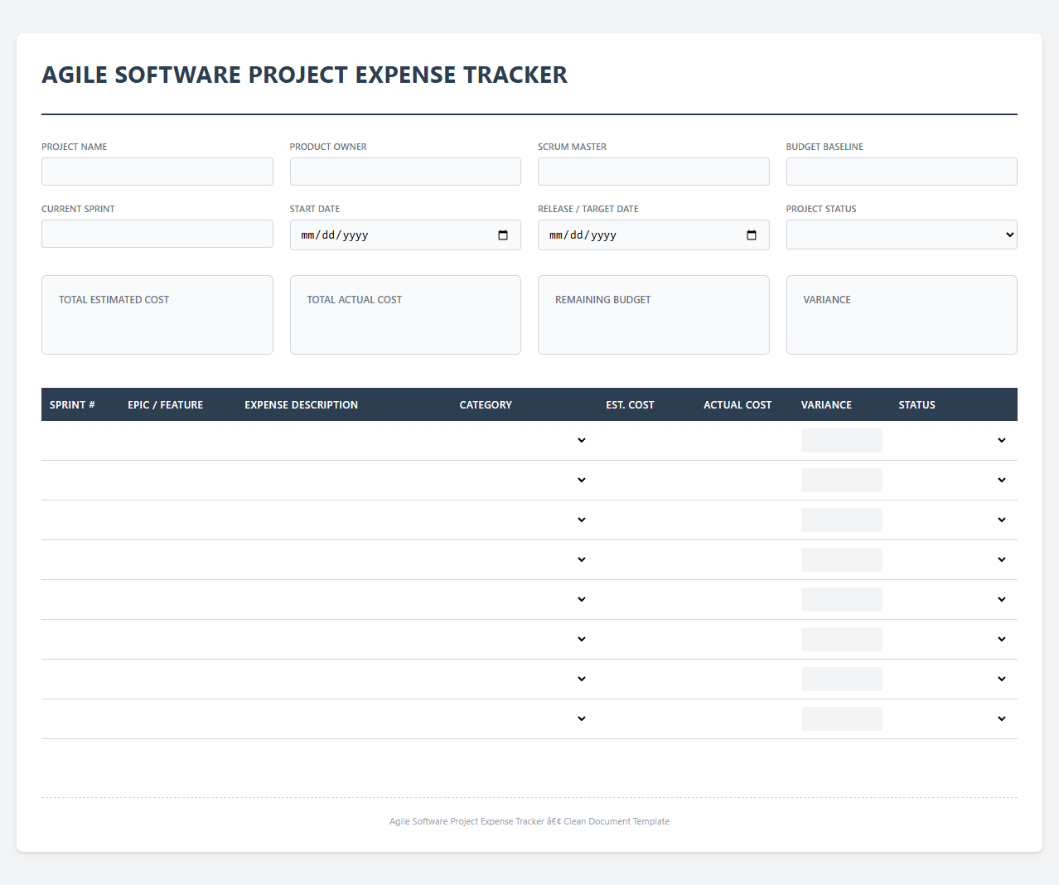Open the Status dropdown in the fifth table row
1059x885 pixels.
(954, 599)
